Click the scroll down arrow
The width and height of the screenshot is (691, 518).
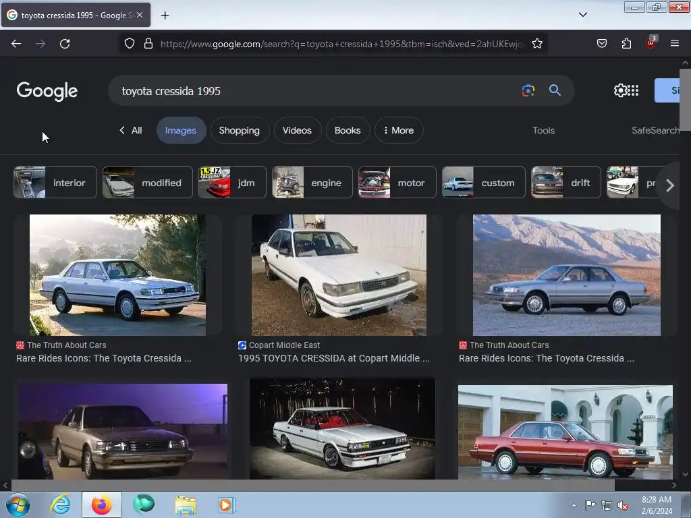(685, 474)
